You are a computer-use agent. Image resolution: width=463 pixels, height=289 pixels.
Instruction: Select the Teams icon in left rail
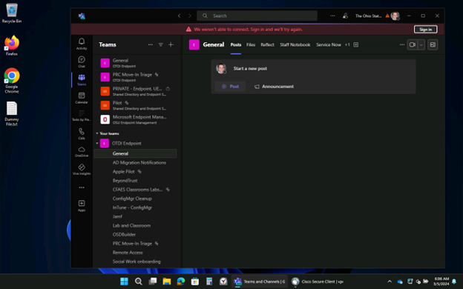coord(82,79)
